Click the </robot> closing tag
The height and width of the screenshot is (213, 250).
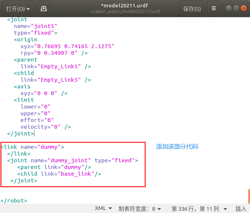tap(14, 201)
